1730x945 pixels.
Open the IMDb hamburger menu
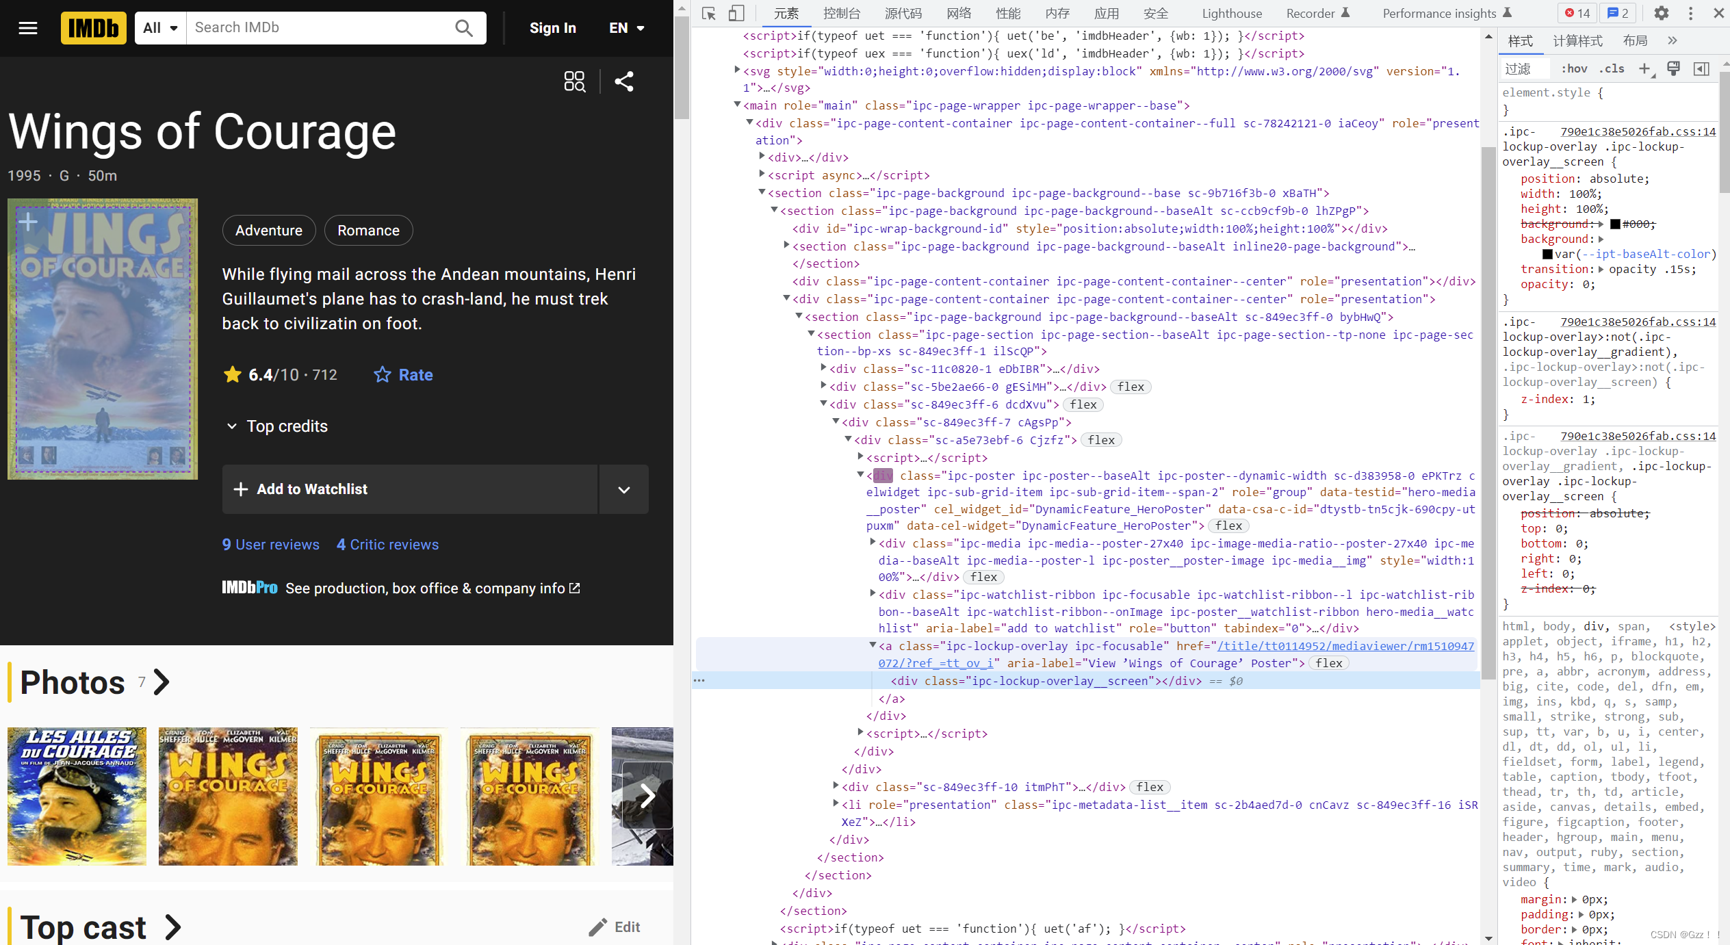point(28,28)
